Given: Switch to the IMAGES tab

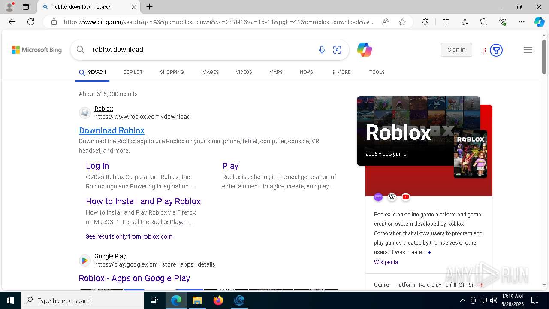Looking at the screenshot, I should click(x=210, y=72).
